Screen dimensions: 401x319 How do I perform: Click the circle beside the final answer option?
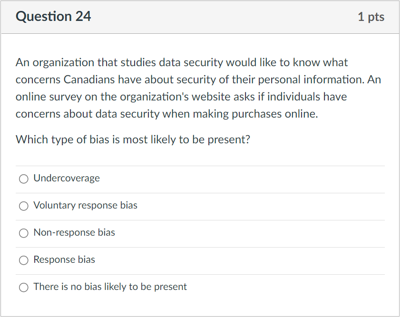[23, 287]
